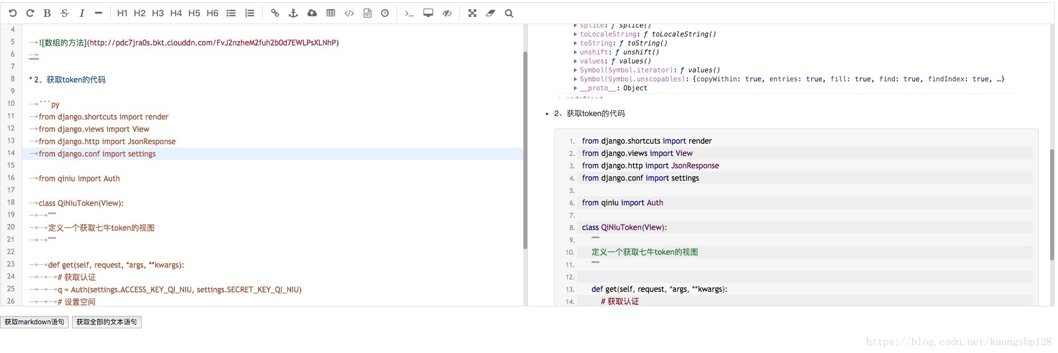Viewport: 1058px width, 353px height.
Task: Undo the last edit
Action: (12, 13)
